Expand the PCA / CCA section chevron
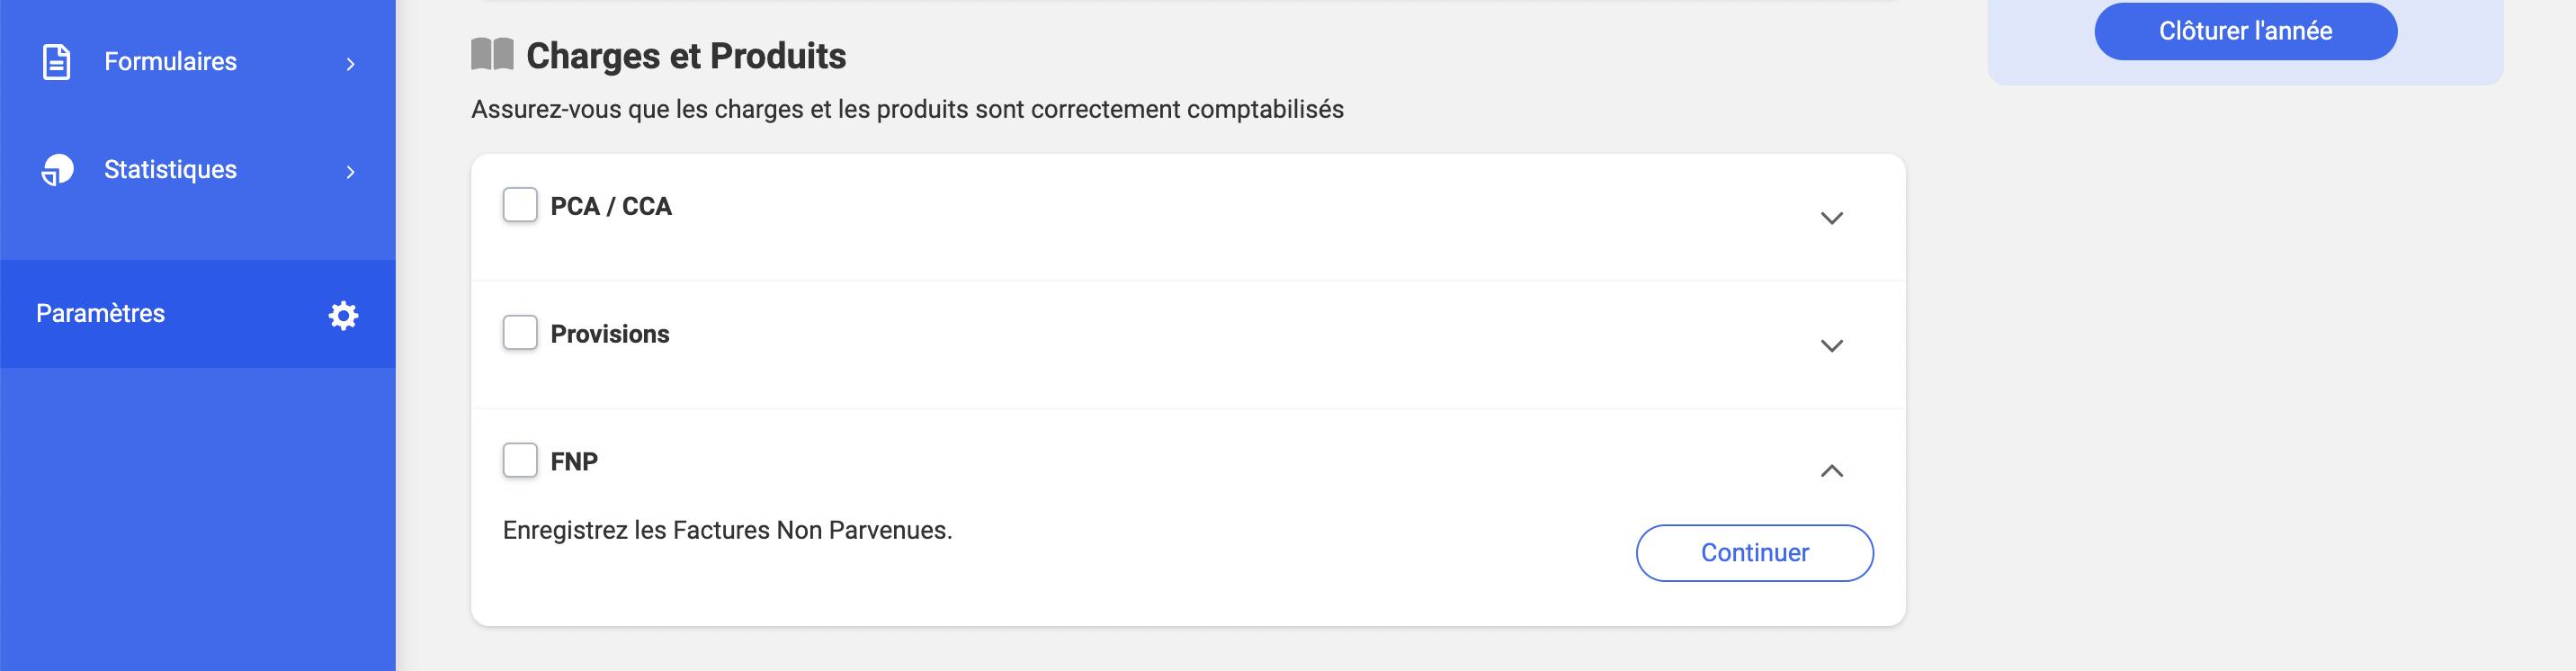 [1831, 218]
